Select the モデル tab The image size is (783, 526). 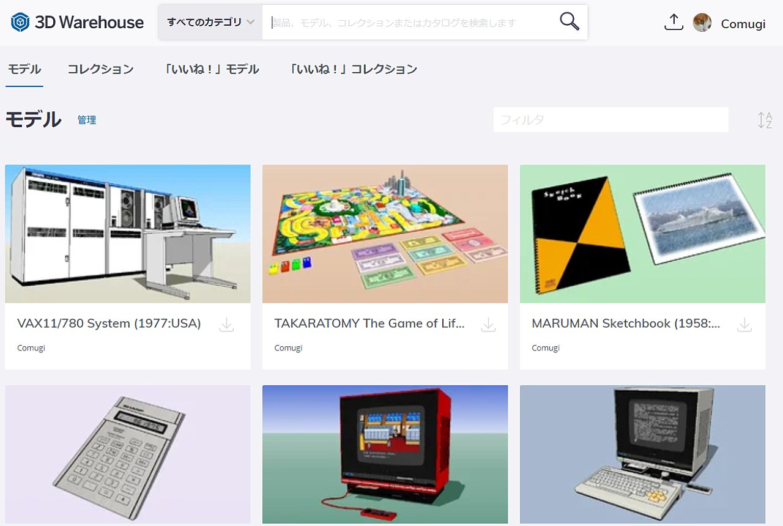pyautogui.click(x=24, y=69)
